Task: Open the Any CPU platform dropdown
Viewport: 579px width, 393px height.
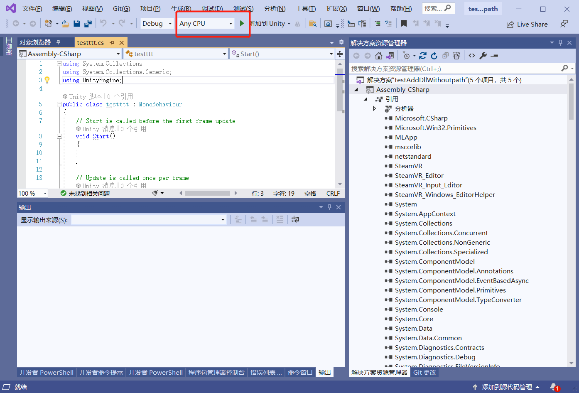Action: (x=206, y=24)
